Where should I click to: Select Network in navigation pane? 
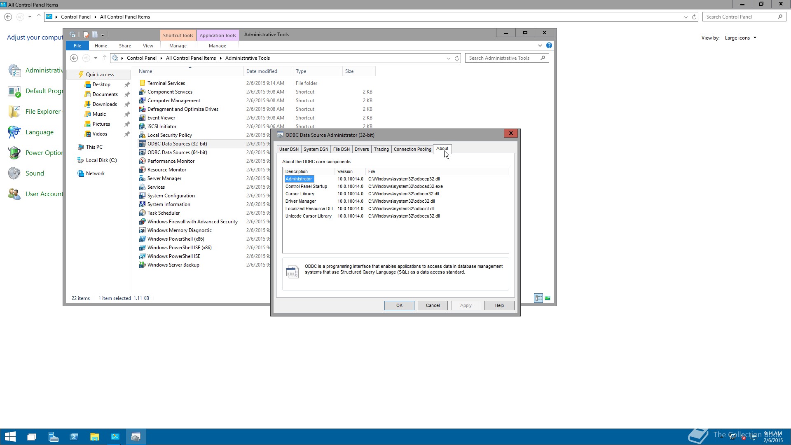point(95,173)
